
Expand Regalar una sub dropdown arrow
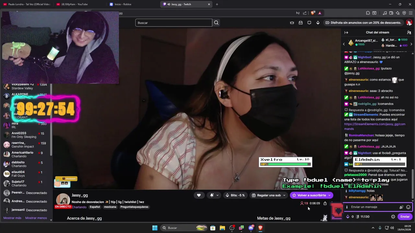pos(284,195)
